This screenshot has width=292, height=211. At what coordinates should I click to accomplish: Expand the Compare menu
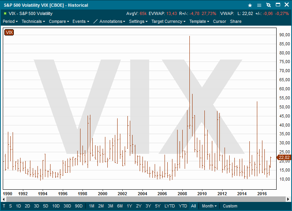point(59,21)
